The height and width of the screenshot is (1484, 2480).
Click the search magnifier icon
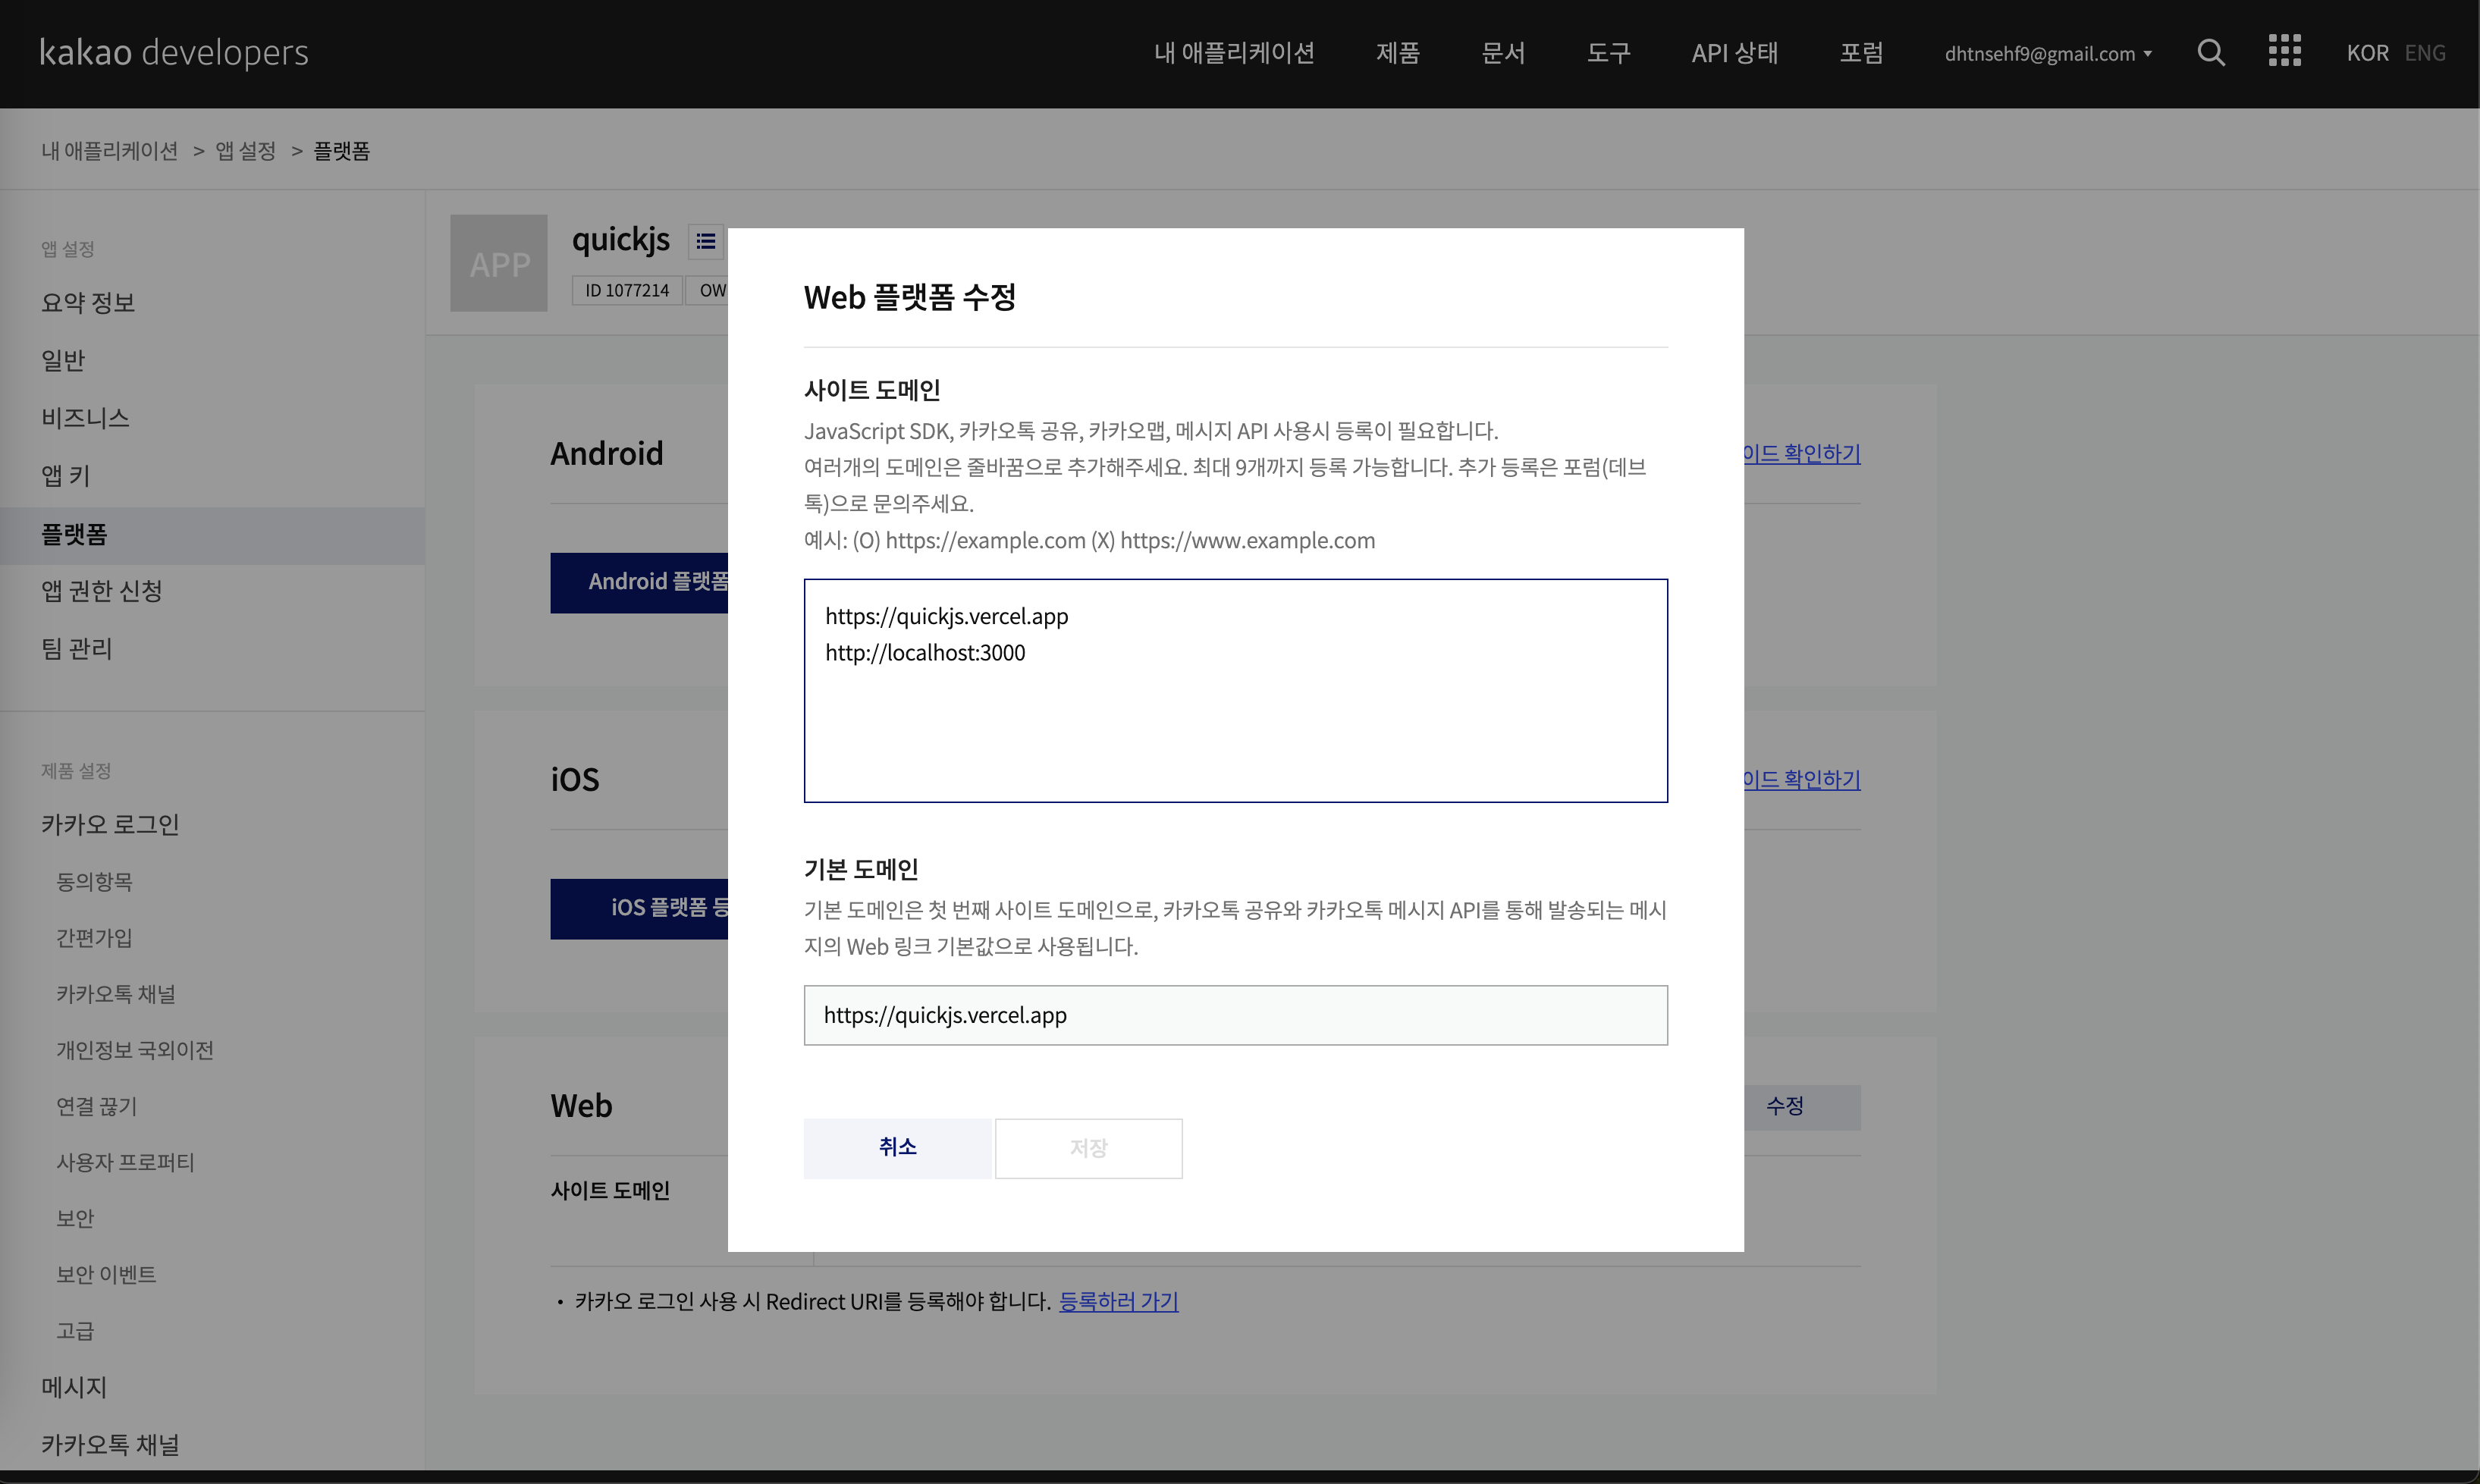coord(2210,53)
